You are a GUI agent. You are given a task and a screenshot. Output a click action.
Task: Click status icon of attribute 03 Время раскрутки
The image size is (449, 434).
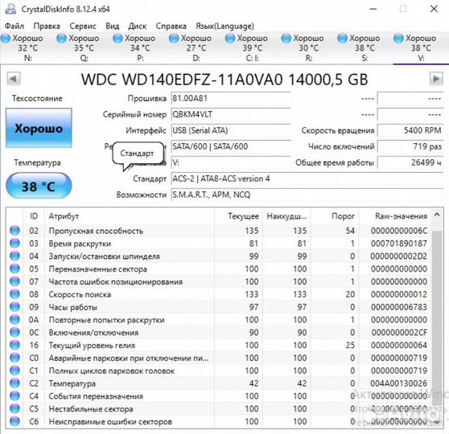(x=14, y=244)
